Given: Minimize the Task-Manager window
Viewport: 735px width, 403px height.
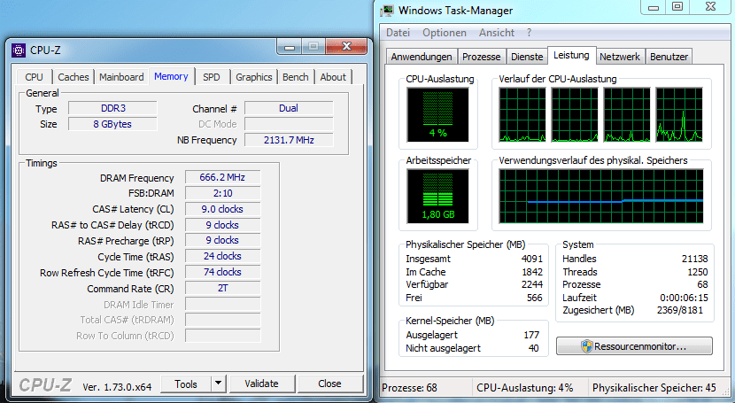Looking at the screenshot, I should coord(654,7).
